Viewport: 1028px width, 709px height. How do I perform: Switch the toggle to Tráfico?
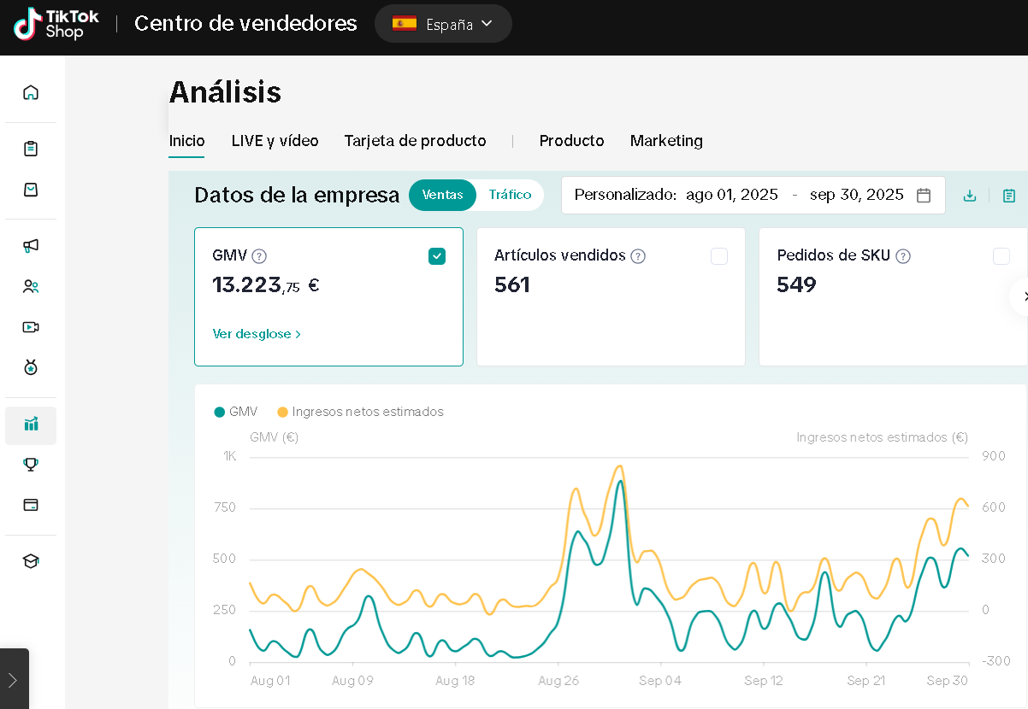pyautogui.click(x=510, y=195)
